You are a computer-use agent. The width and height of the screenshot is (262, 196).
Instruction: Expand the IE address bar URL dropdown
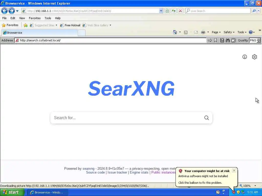pyautogui.click(x=161, y=11)
